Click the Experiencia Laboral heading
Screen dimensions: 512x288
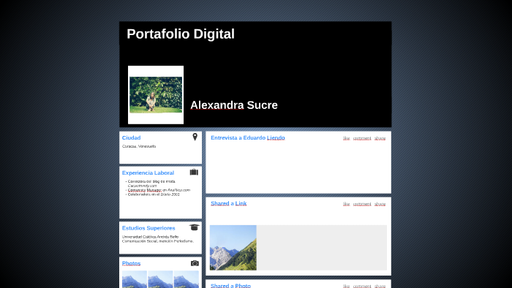(x=148, y=173)
